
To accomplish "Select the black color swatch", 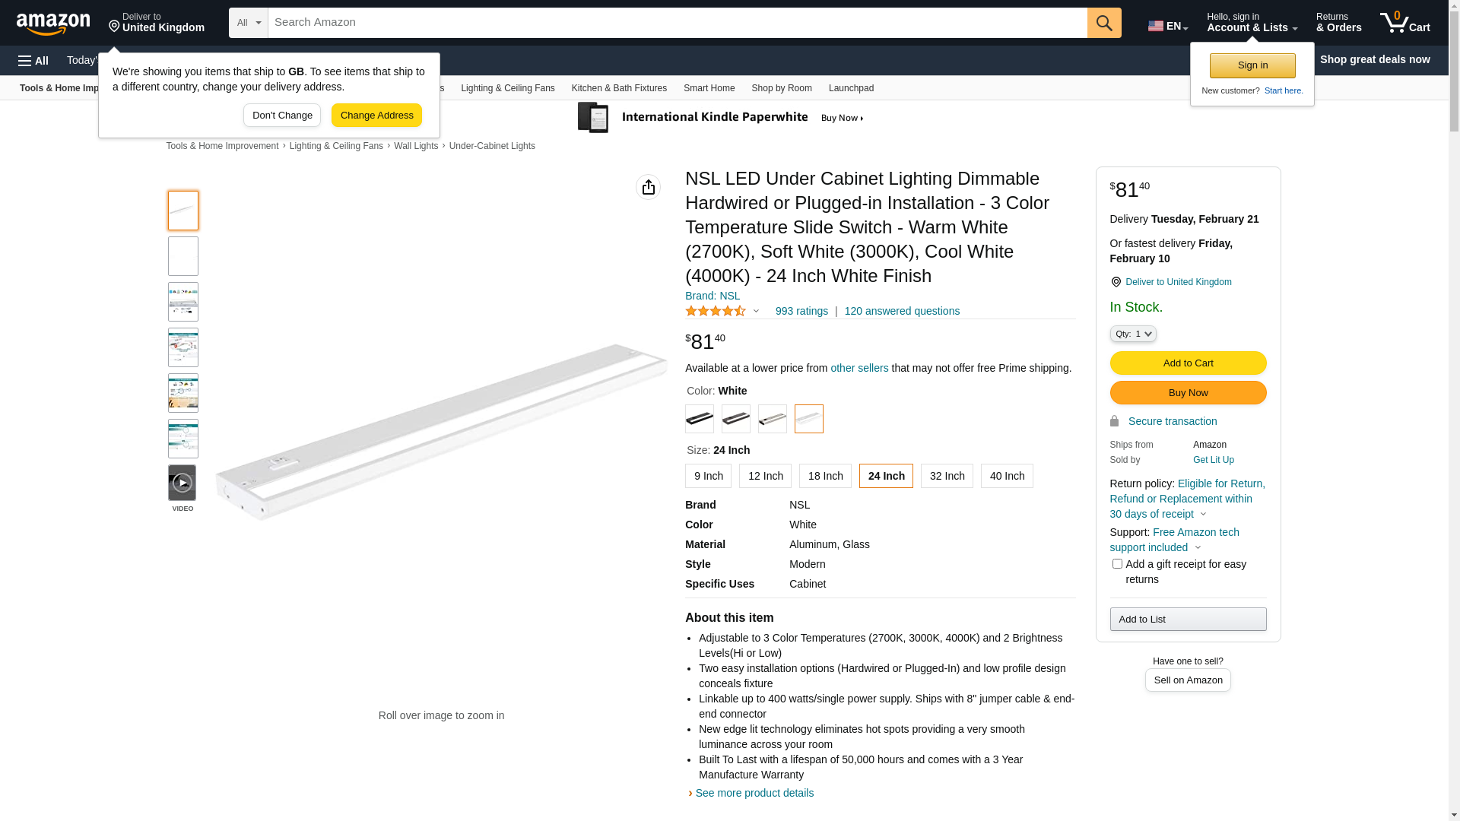I will click(700, 419).
